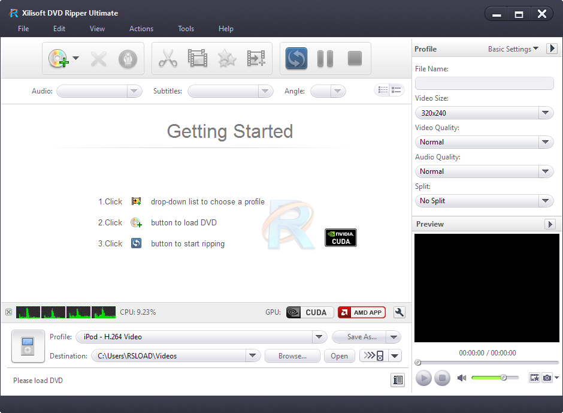Stop the preview playback
Viewport: 563px width, 413px height.
point(443,378)
